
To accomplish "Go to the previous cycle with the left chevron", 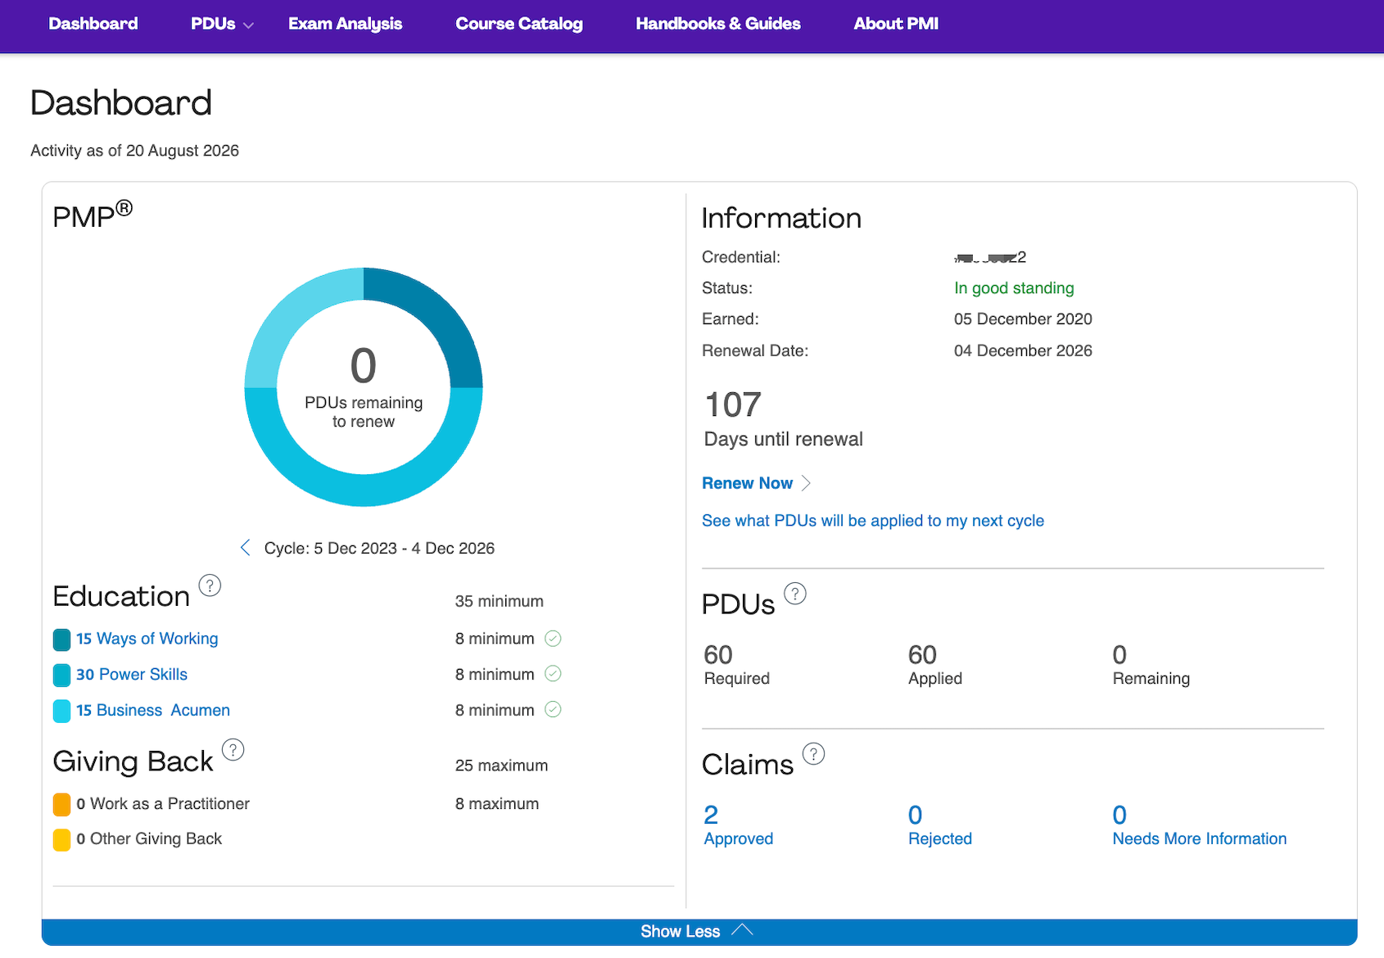I will click(245, 548).
